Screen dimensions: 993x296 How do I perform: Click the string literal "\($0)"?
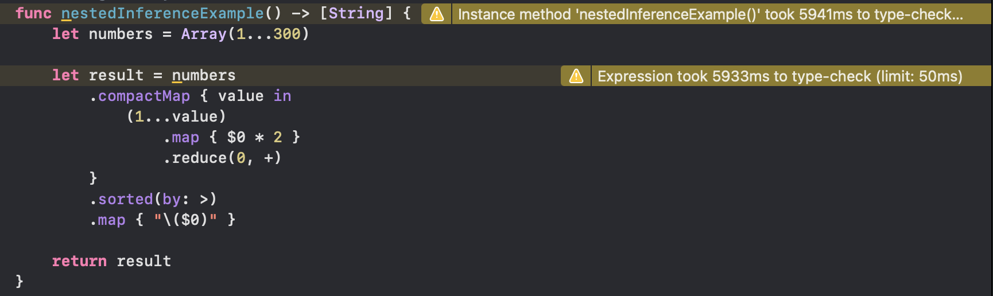click(x=185, y=220)
